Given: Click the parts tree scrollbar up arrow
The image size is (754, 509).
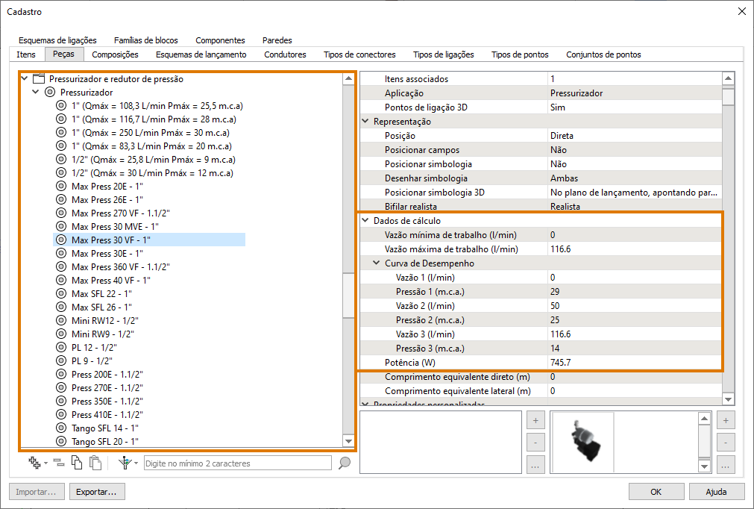Looking at the screenshot, I should click(348, 78).
